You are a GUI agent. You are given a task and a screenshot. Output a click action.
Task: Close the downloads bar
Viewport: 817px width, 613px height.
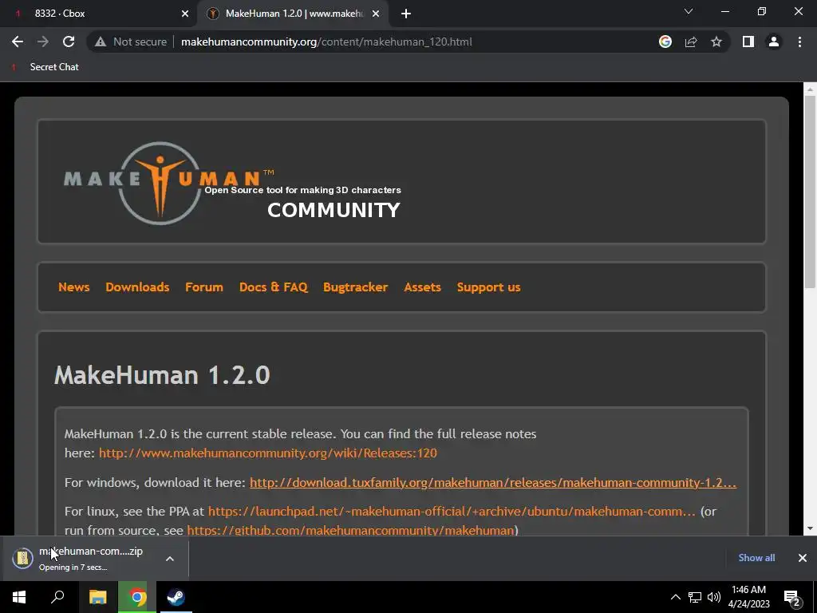[x=803, y=558]
